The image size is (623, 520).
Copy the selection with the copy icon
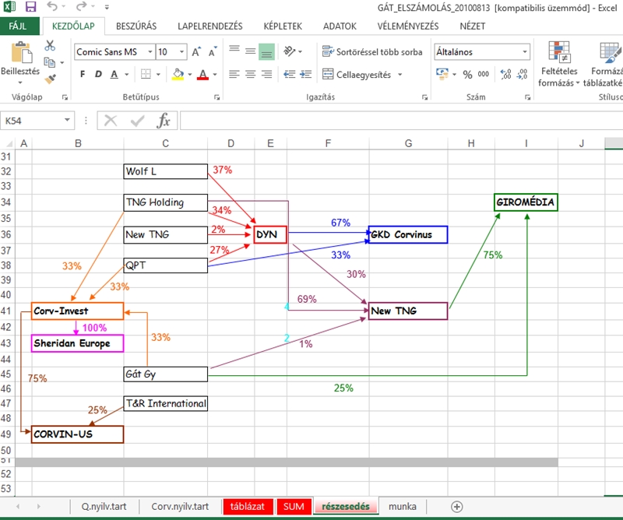coord(50,62)
